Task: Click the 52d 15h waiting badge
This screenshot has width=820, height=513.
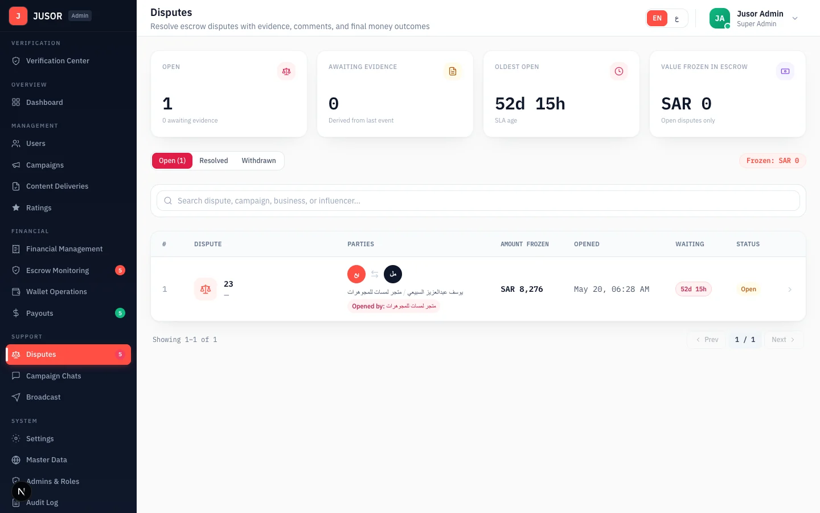Action: pyautogui.click(x=694, y=289)
